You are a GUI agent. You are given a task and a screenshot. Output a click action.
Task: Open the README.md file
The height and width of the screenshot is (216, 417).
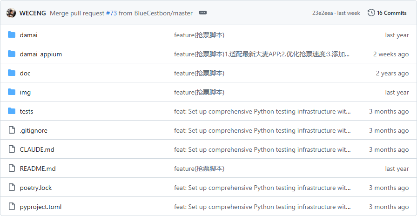click(38, 169)
